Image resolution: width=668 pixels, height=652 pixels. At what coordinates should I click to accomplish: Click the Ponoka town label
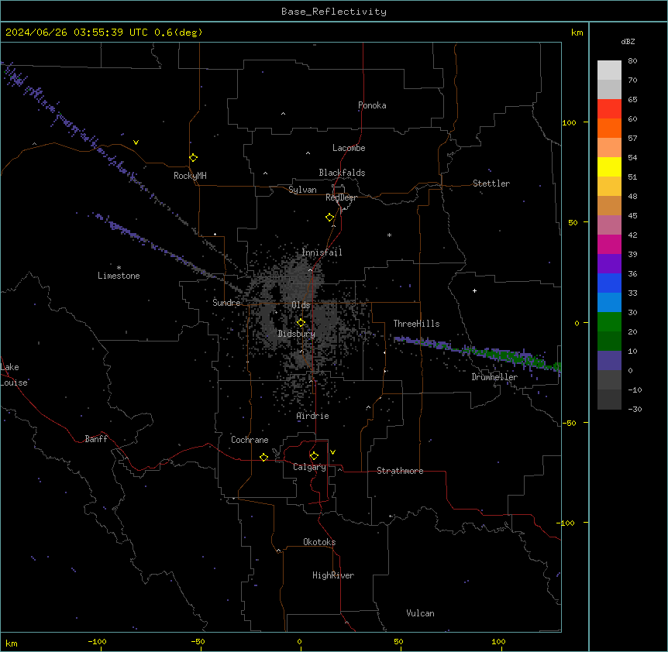[372, 105]
